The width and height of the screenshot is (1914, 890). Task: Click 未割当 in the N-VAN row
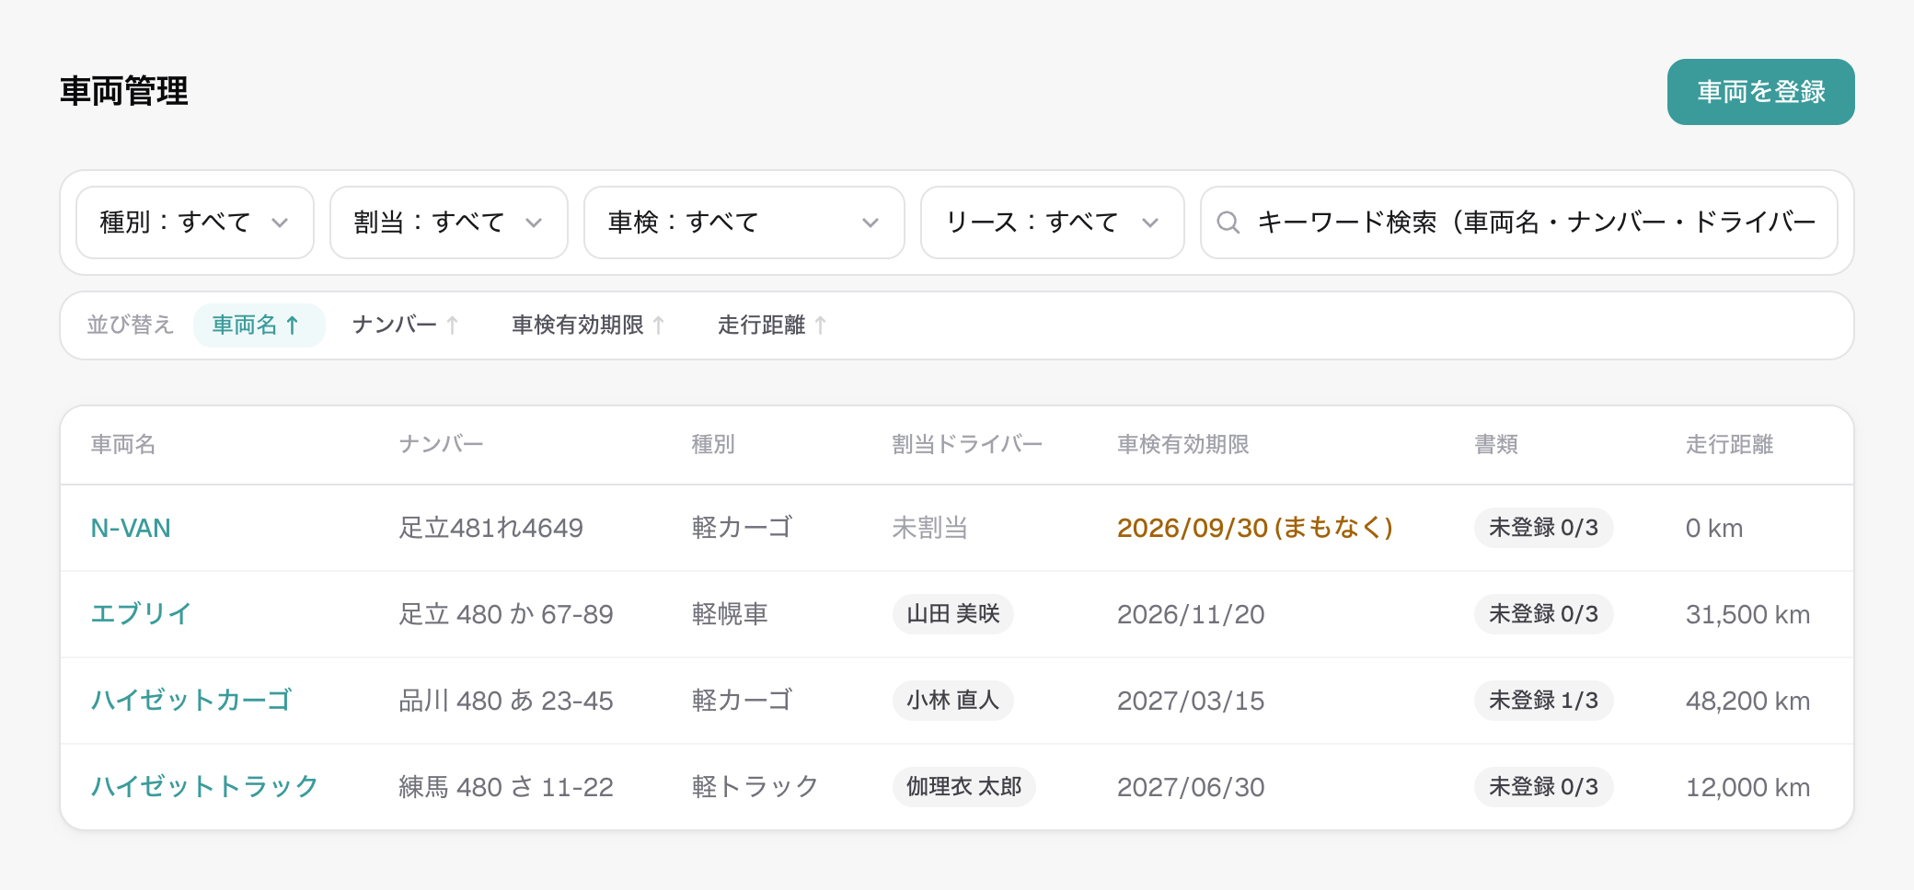pos(930,528)
